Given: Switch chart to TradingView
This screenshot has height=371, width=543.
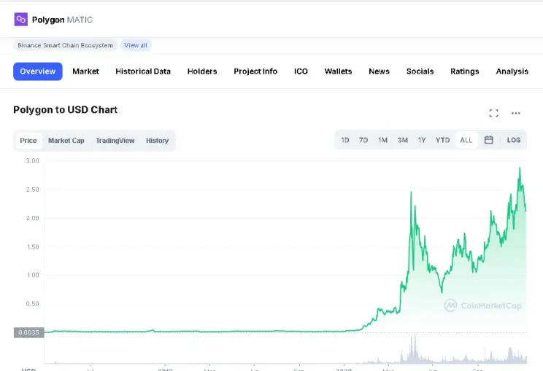Looking at the screenshot, I should click(115, 141).
